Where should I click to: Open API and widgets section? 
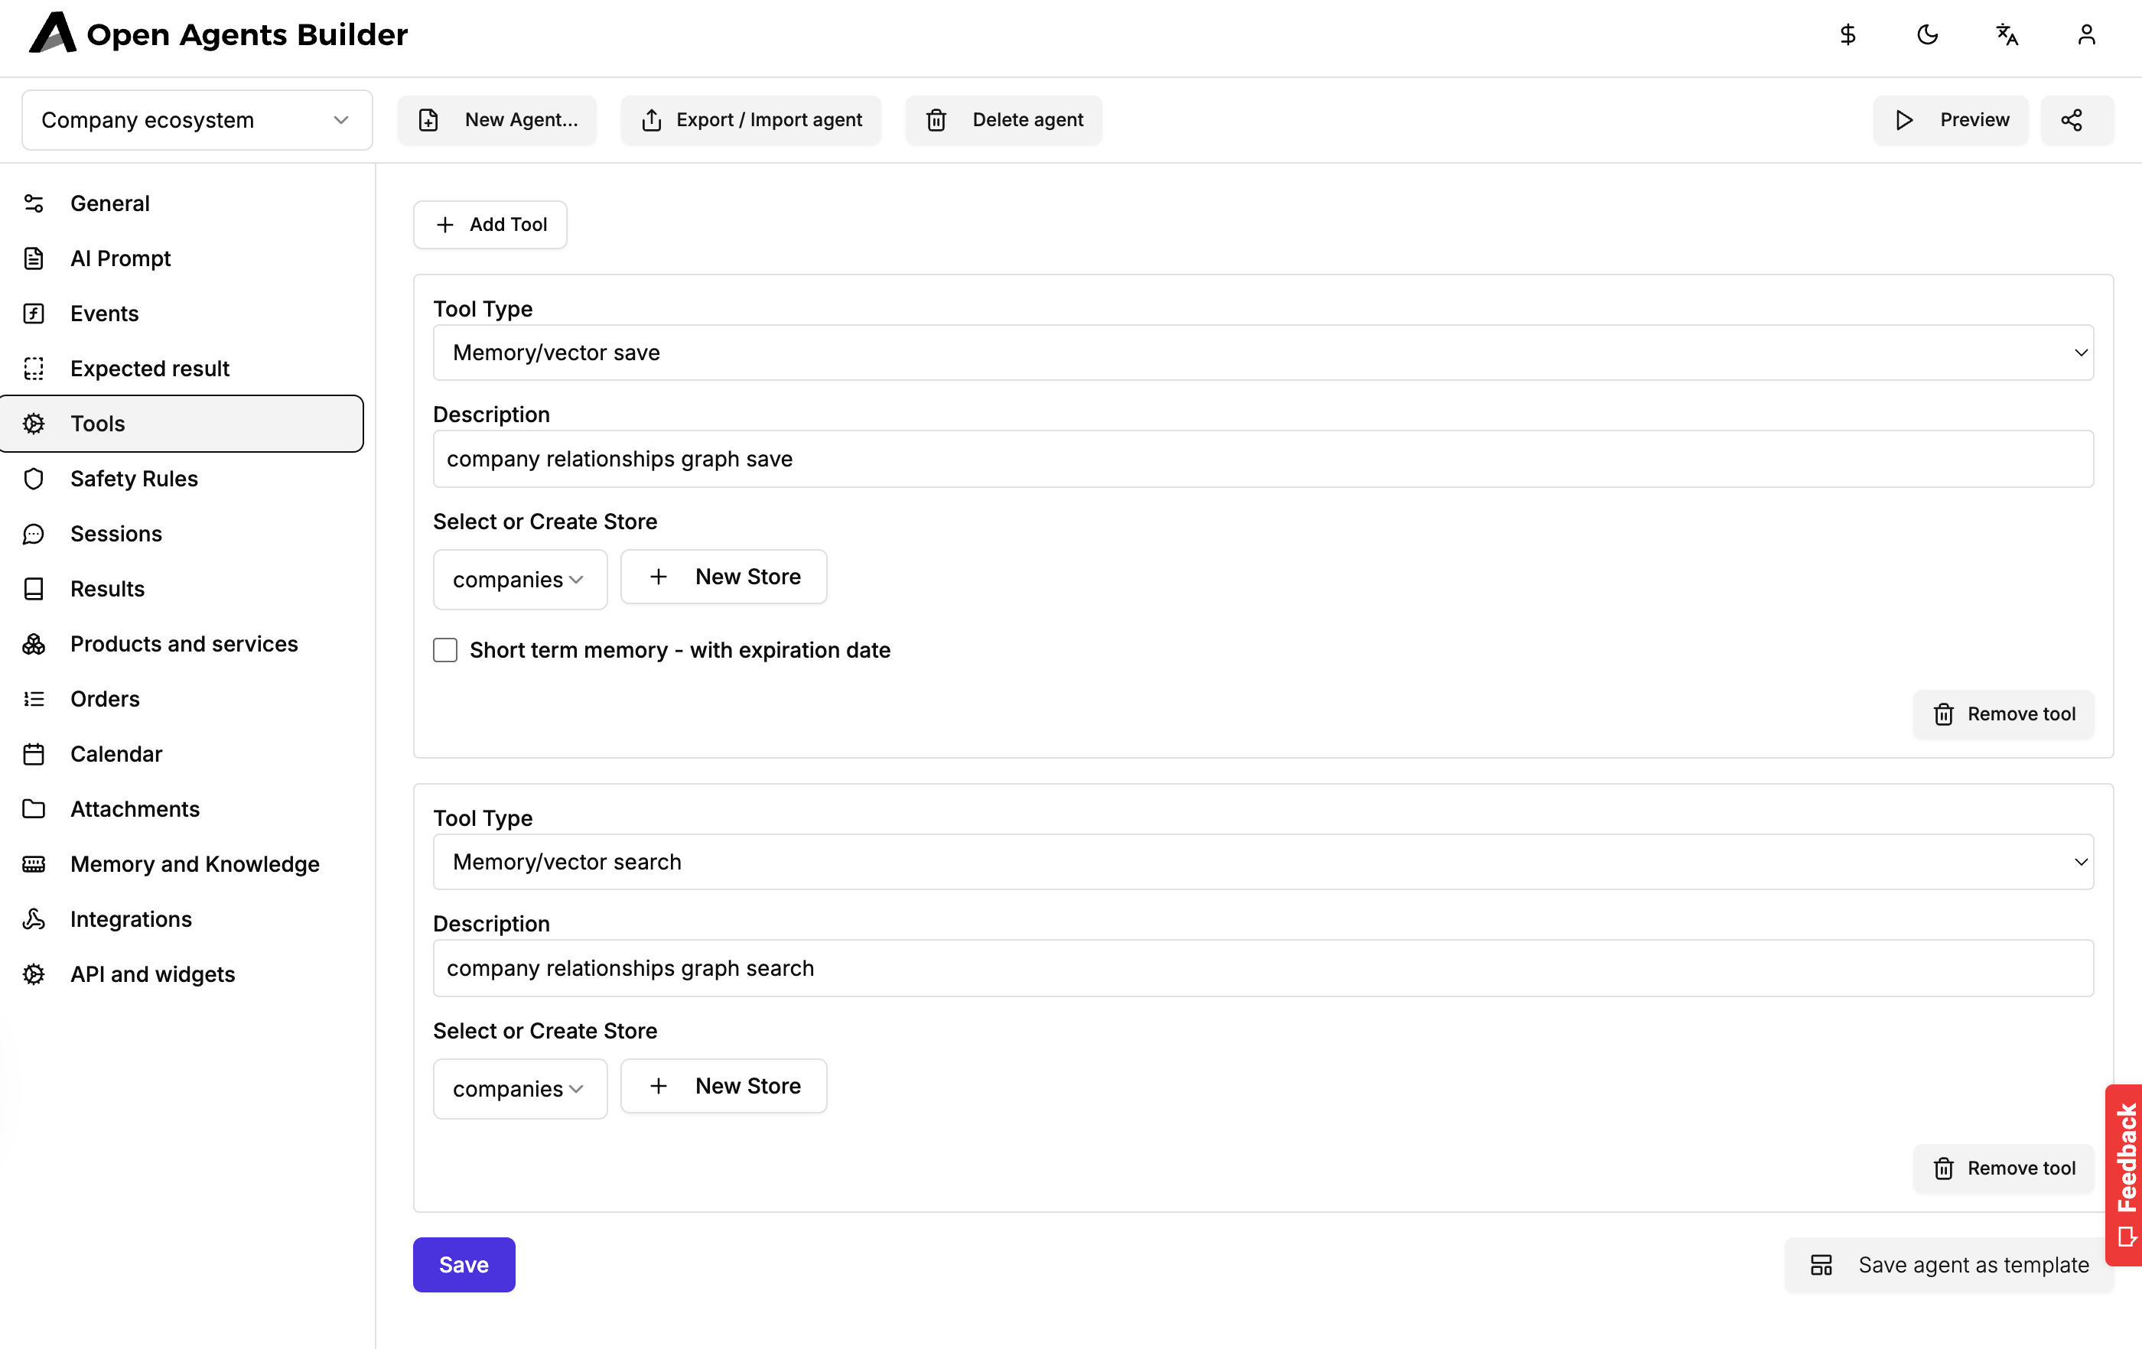tap(181, 974)
